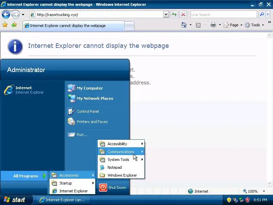Click the Shut Down button

click(113, 188)
